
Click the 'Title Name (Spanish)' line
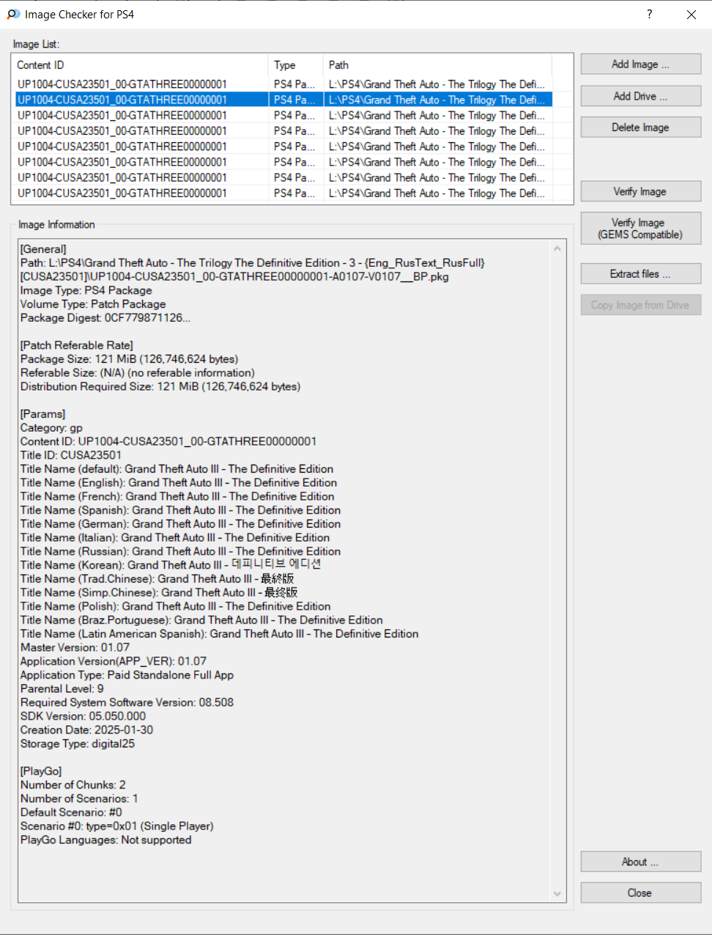pyautogui.click(x=181, y=510)
